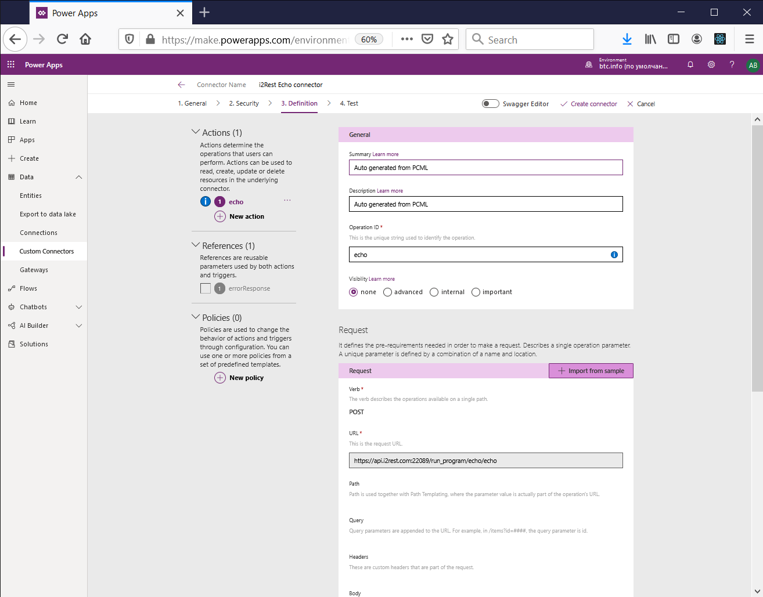Image resolution: width=763 pixels, height=597 pixels.
Task: Select the important visibility option
Action: 476,292
